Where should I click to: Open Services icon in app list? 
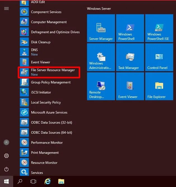coord(24,172)
